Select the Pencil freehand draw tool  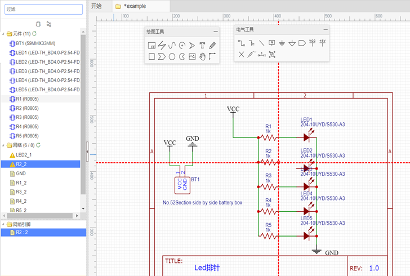tap(212, 45)
